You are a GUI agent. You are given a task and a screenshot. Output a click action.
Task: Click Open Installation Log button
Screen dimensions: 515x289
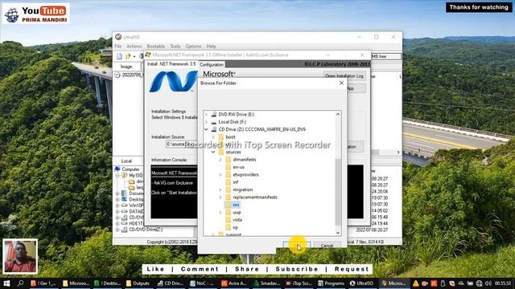point(344,76)
